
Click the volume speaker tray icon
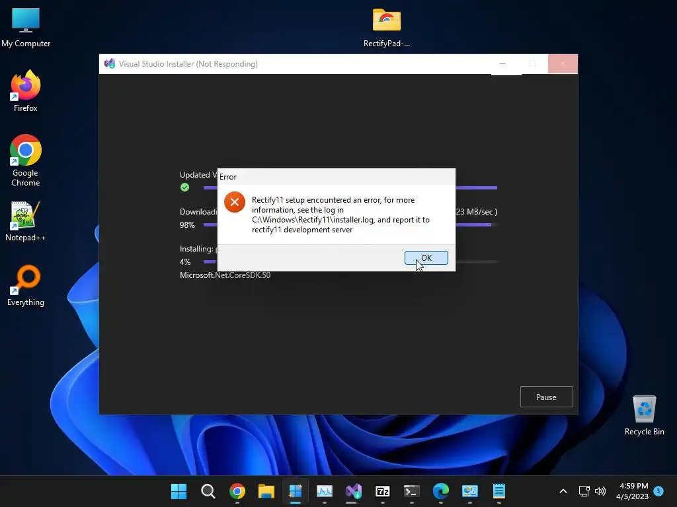pos(600,491)
